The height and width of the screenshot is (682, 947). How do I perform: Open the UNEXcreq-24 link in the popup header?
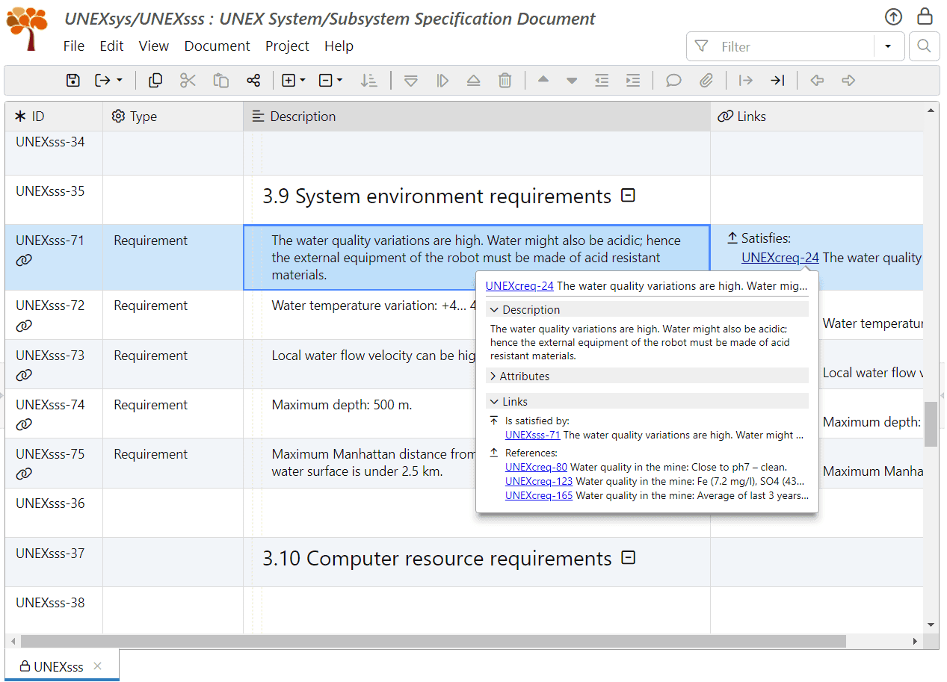click(519, 285)
